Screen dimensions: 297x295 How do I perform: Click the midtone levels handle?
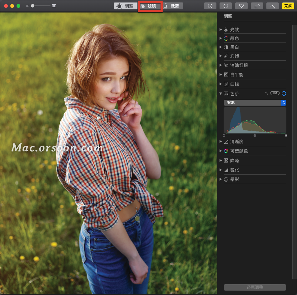(255, 135)
